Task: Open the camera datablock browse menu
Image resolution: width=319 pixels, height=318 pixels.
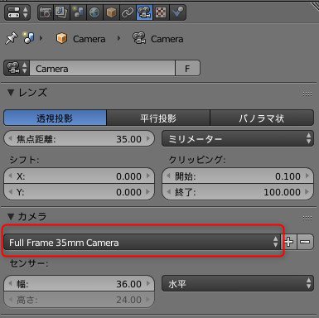Action: point(17,68)
